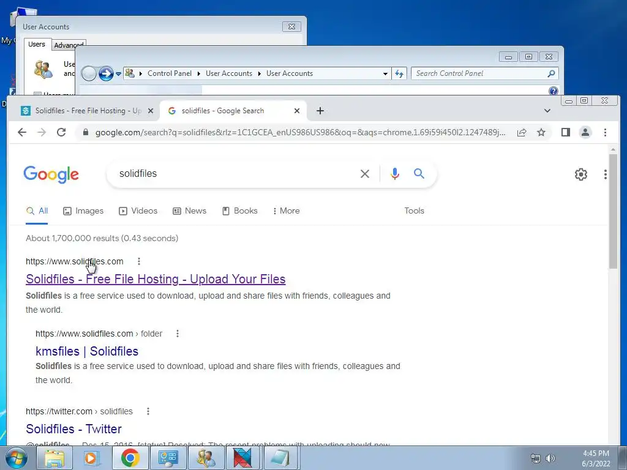Click Control Panel breadcrumb segment
Viewport: 627px width, 470px height.
(169, 73)
